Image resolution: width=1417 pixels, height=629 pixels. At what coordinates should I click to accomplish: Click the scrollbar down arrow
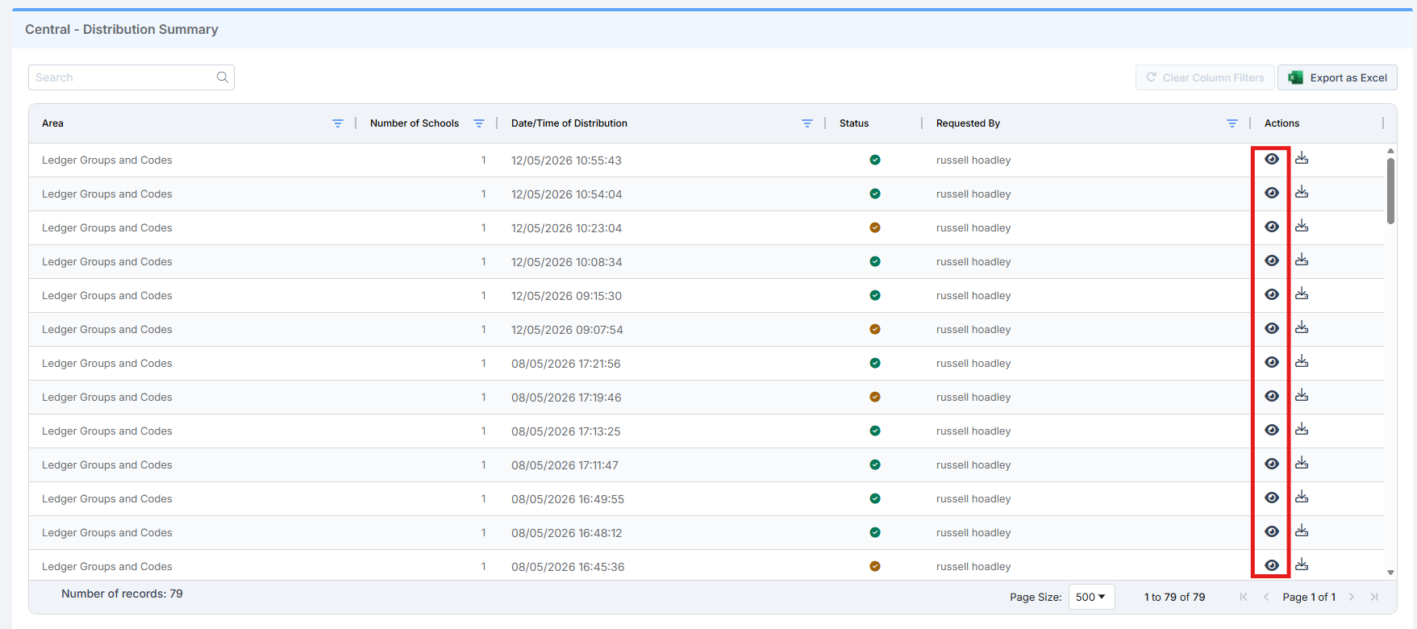point(1390,573)
